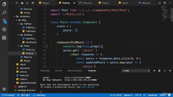This screenshot has height=97, width=173.
Task: Collapse the FullPost folder
Action: (x=18, y=24)
